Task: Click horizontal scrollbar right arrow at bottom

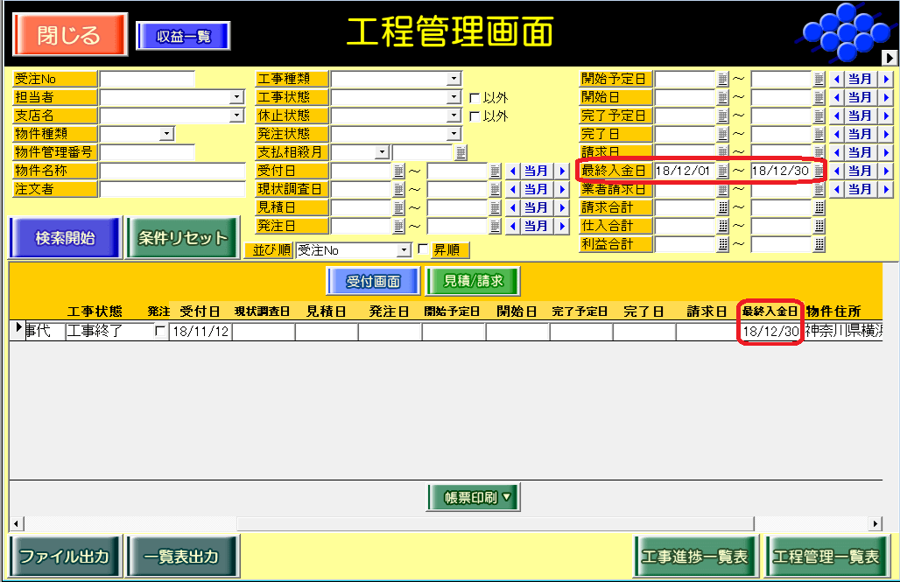Action: click(x=875, y=523)
